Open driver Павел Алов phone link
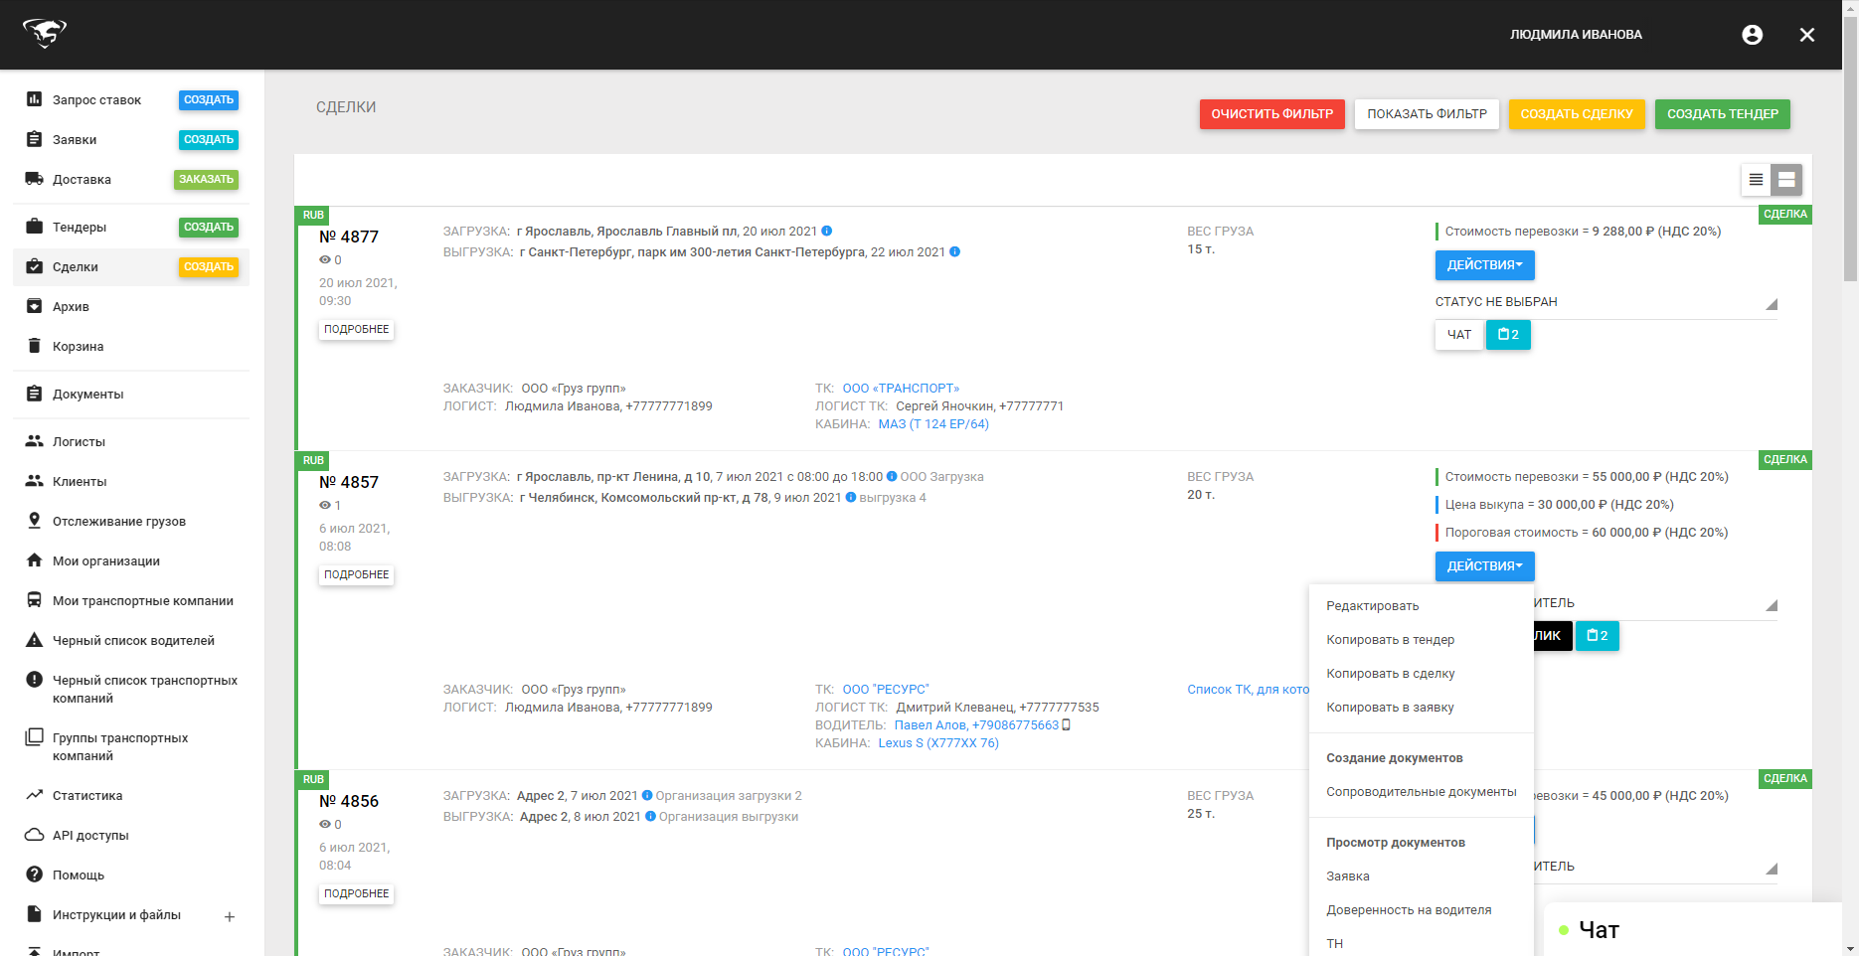Screen dimensions: 1859x956 [x=976, y=725]
